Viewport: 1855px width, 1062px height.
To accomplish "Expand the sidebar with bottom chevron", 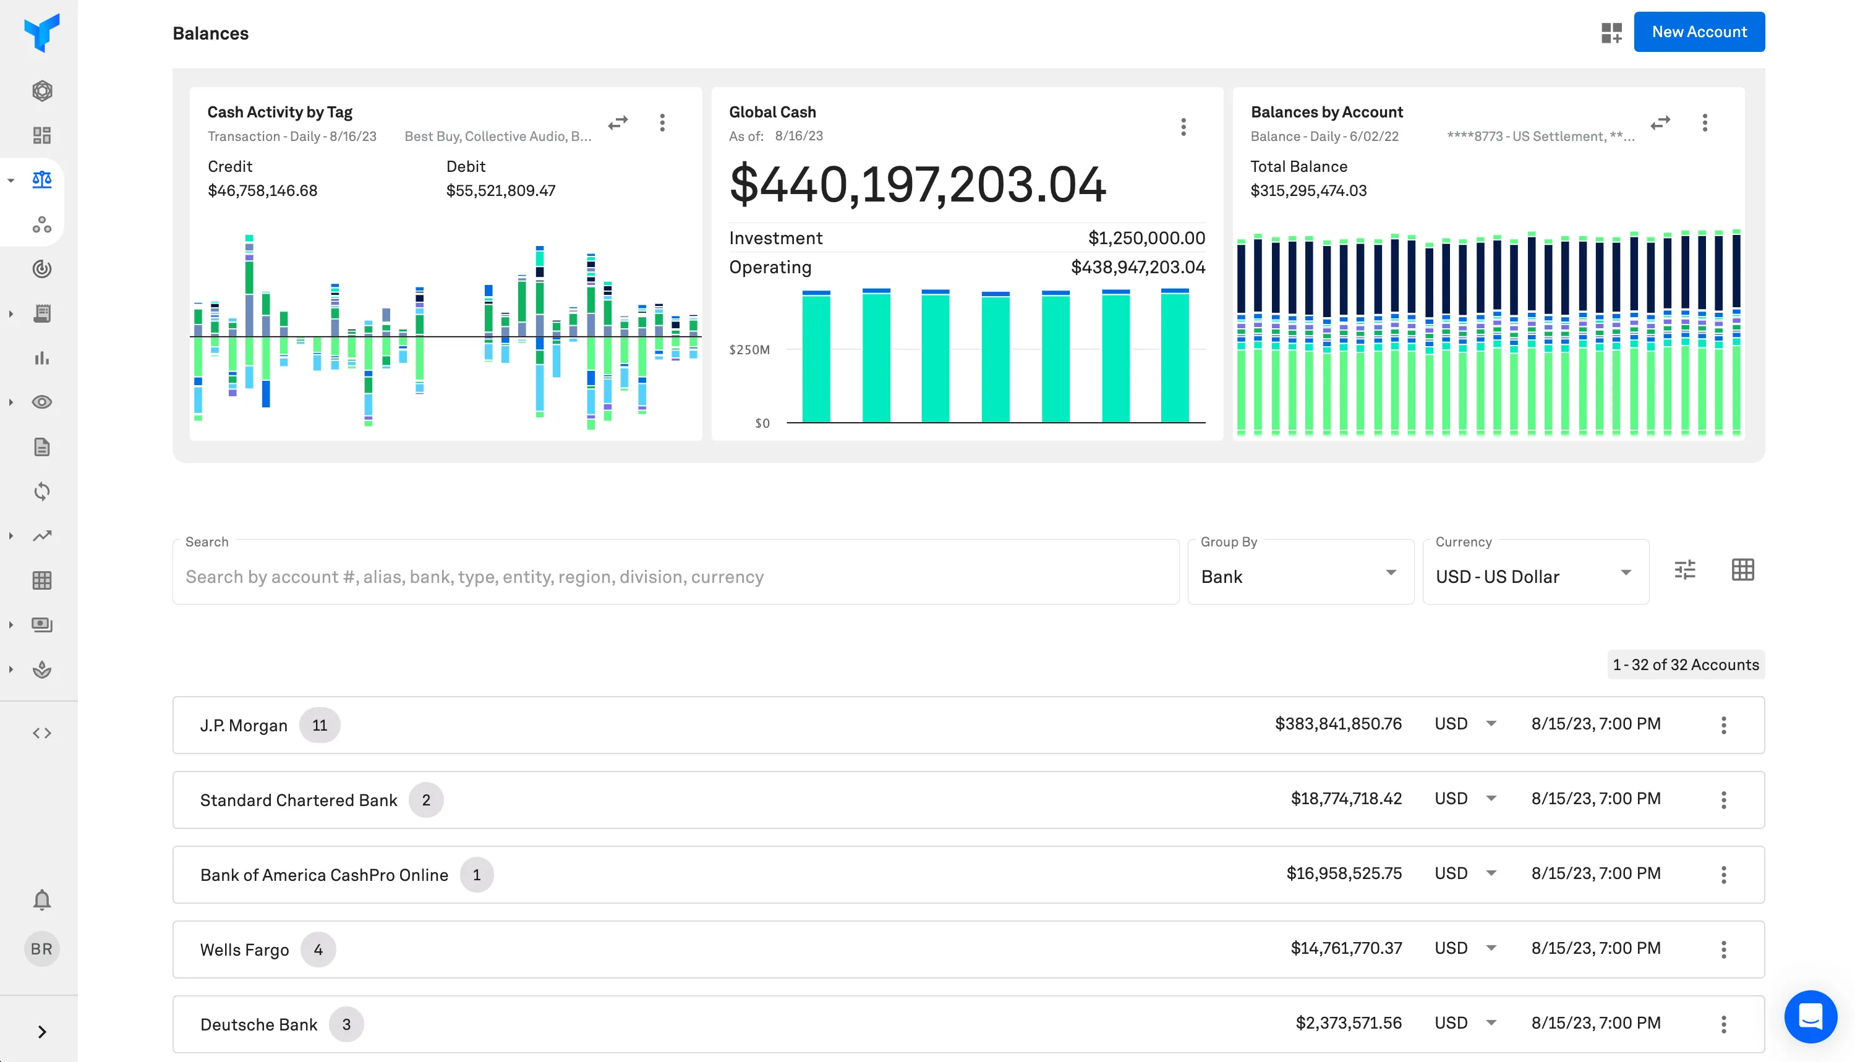I will [41, 1031].
